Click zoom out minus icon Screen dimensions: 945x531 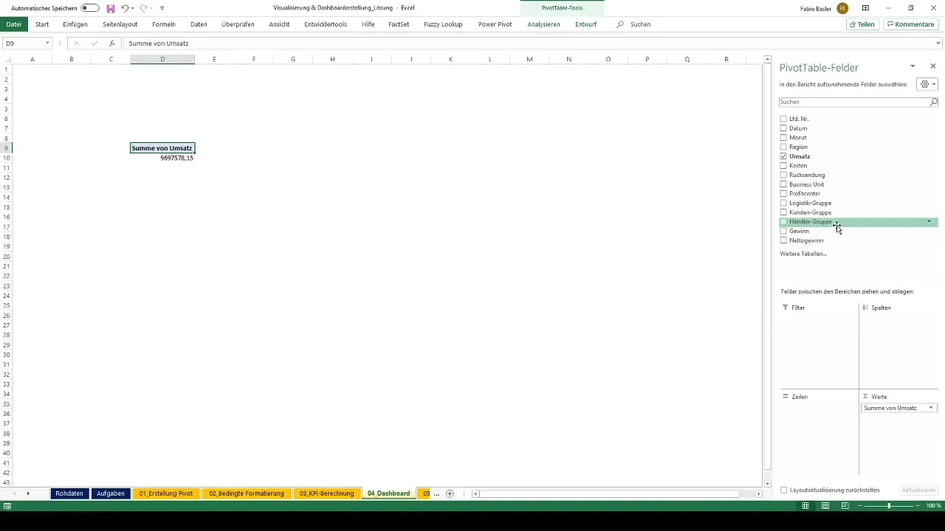point(860,506)
